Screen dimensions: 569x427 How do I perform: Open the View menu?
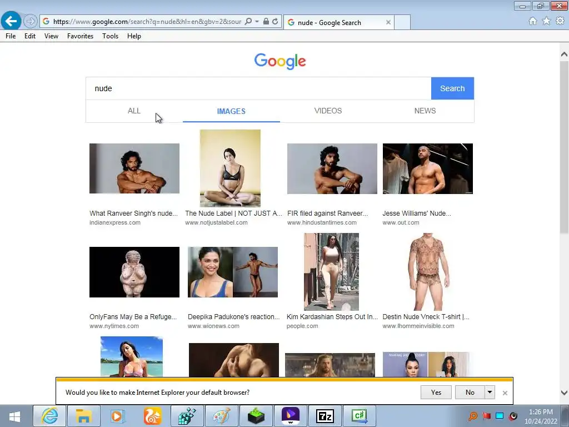[x=51, y=36]
